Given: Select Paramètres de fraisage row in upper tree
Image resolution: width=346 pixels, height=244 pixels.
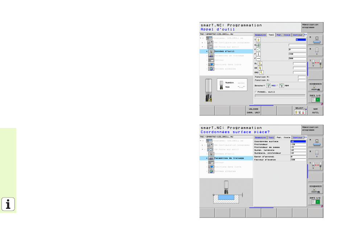Looking at the screenshot, I should (226, 56).
